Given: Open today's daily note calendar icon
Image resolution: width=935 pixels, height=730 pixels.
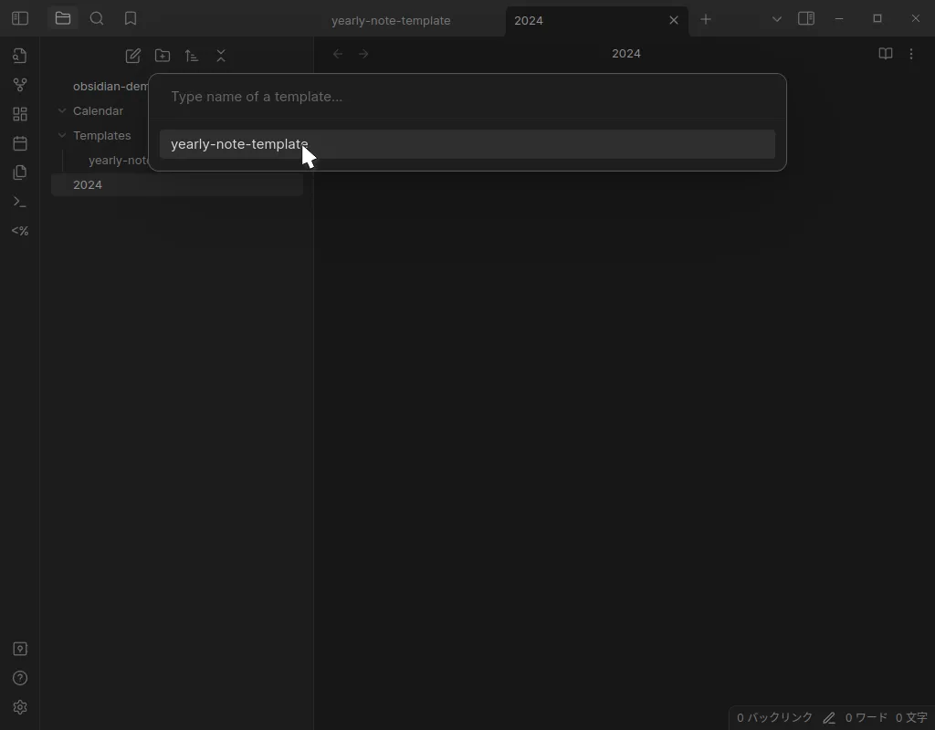Looking at the screenshot, I should (20, 143).
